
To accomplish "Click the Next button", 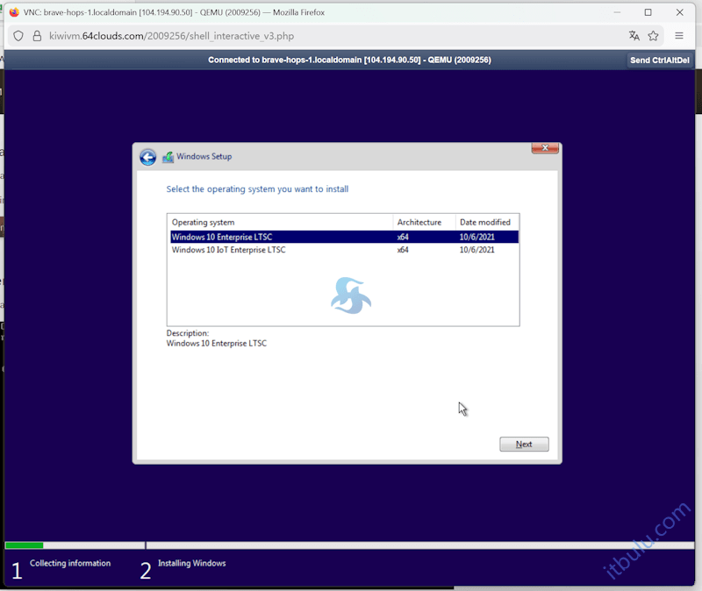I will [x=524, y=444].
